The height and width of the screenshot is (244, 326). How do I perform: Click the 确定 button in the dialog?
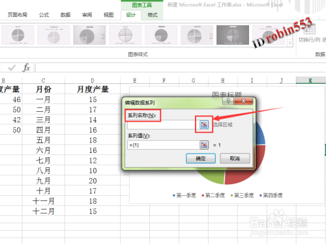[x=201, y=158]
